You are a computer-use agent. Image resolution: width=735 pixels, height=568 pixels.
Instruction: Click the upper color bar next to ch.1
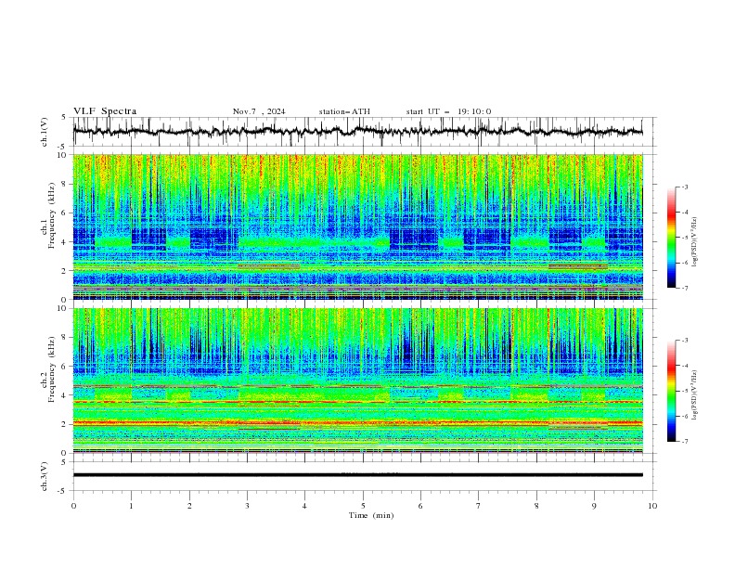click(x=671, y=238)
